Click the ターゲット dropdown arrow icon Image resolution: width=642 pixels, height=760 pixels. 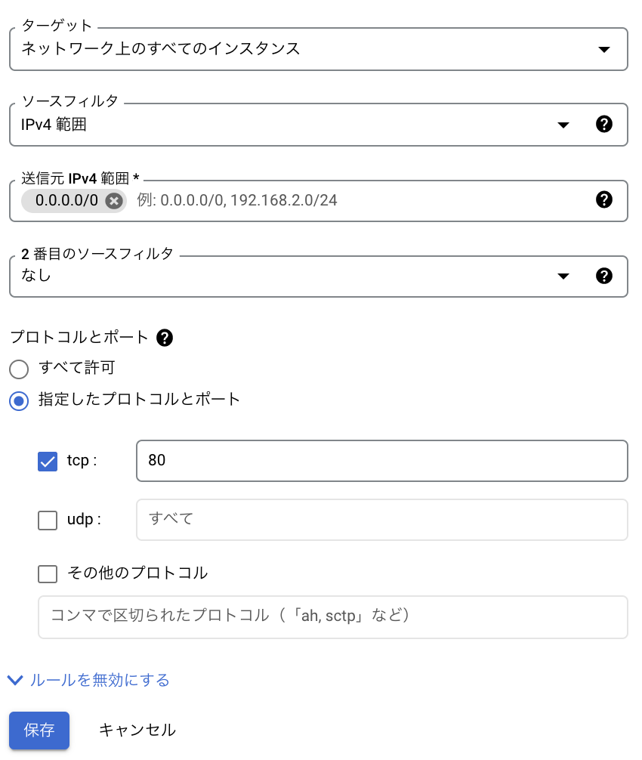[x=604, y=49]
